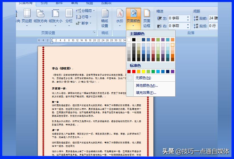Screen dimensions: 234x159
Task: Click the 段前 spacing before field
Action: click(x=213, y=18)
